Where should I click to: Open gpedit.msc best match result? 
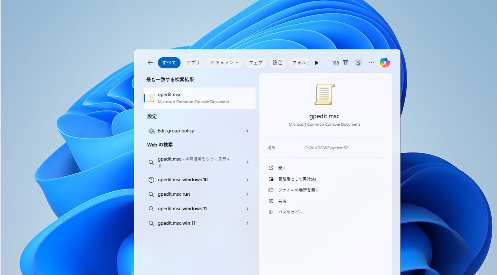point(199,98)
